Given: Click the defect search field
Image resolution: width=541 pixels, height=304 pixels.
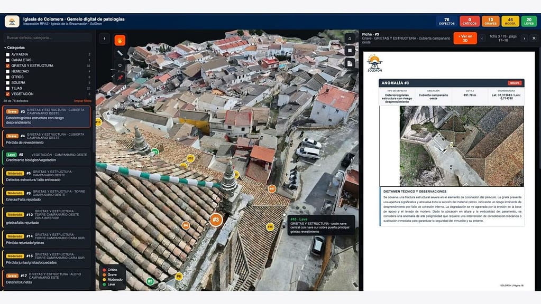Looking at the screenshot, I should tap(47, 37).
